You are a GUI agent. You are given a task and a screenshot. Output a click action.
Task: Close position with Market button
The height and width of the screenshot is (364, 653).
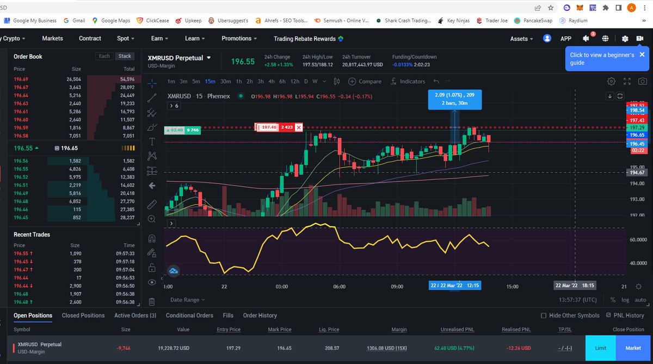tap(633, 348)
